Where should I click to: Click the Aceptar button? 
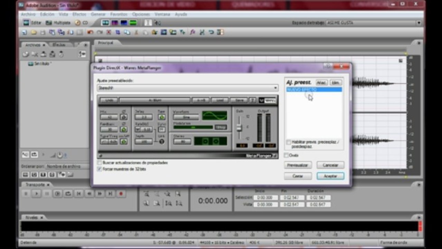tap(330, 176)
